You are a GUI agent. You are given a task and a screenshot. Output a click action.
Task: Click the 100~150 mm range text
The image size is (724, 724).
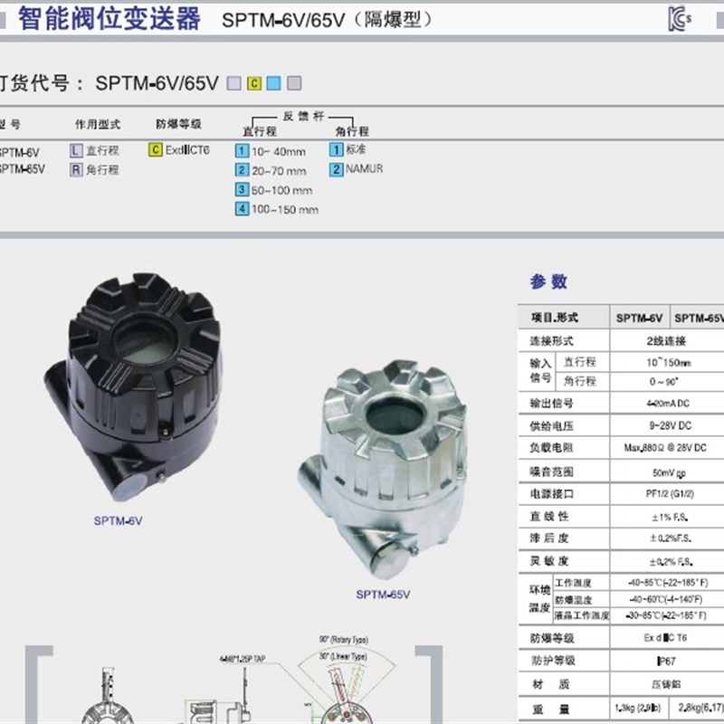285,209
